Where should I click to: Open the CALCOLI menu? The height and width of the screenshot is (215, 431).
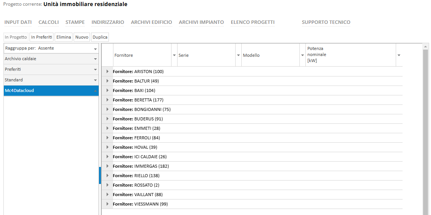click(x=49, y=22)
